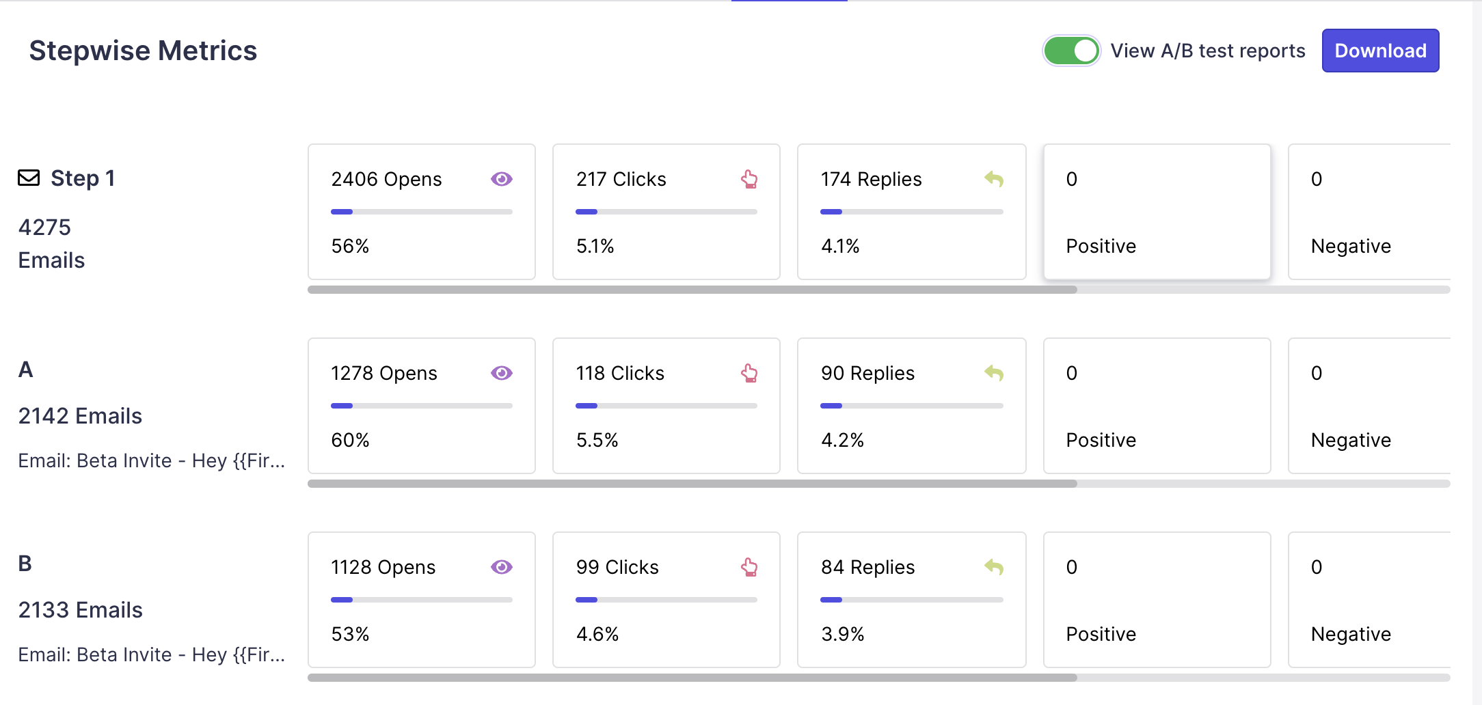
Task: Click the reply arrow on 174 Replies card
Action: (994, 179)
